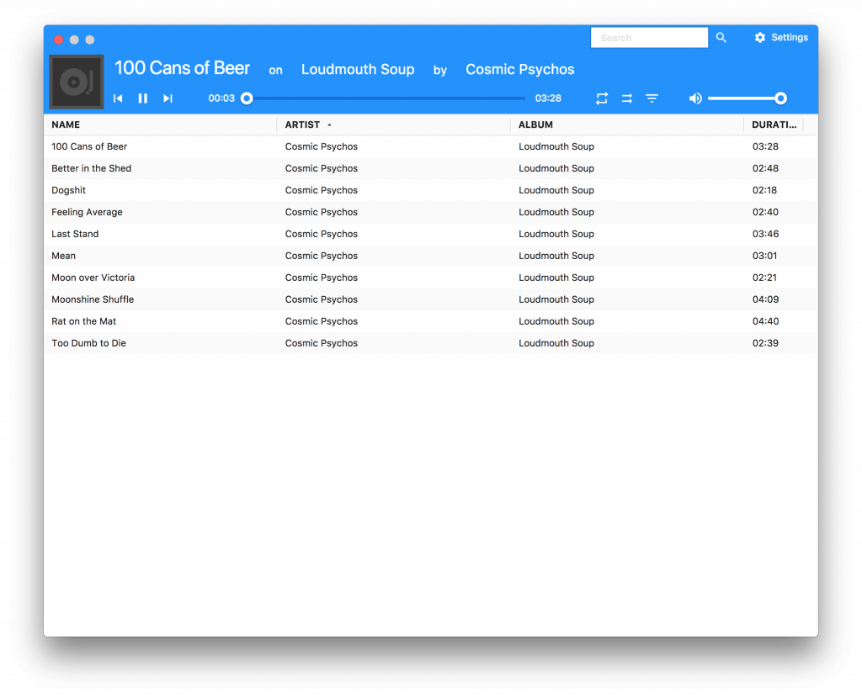Sort by the ALBUM column header

pyautogui.click(x=535, y=124)
